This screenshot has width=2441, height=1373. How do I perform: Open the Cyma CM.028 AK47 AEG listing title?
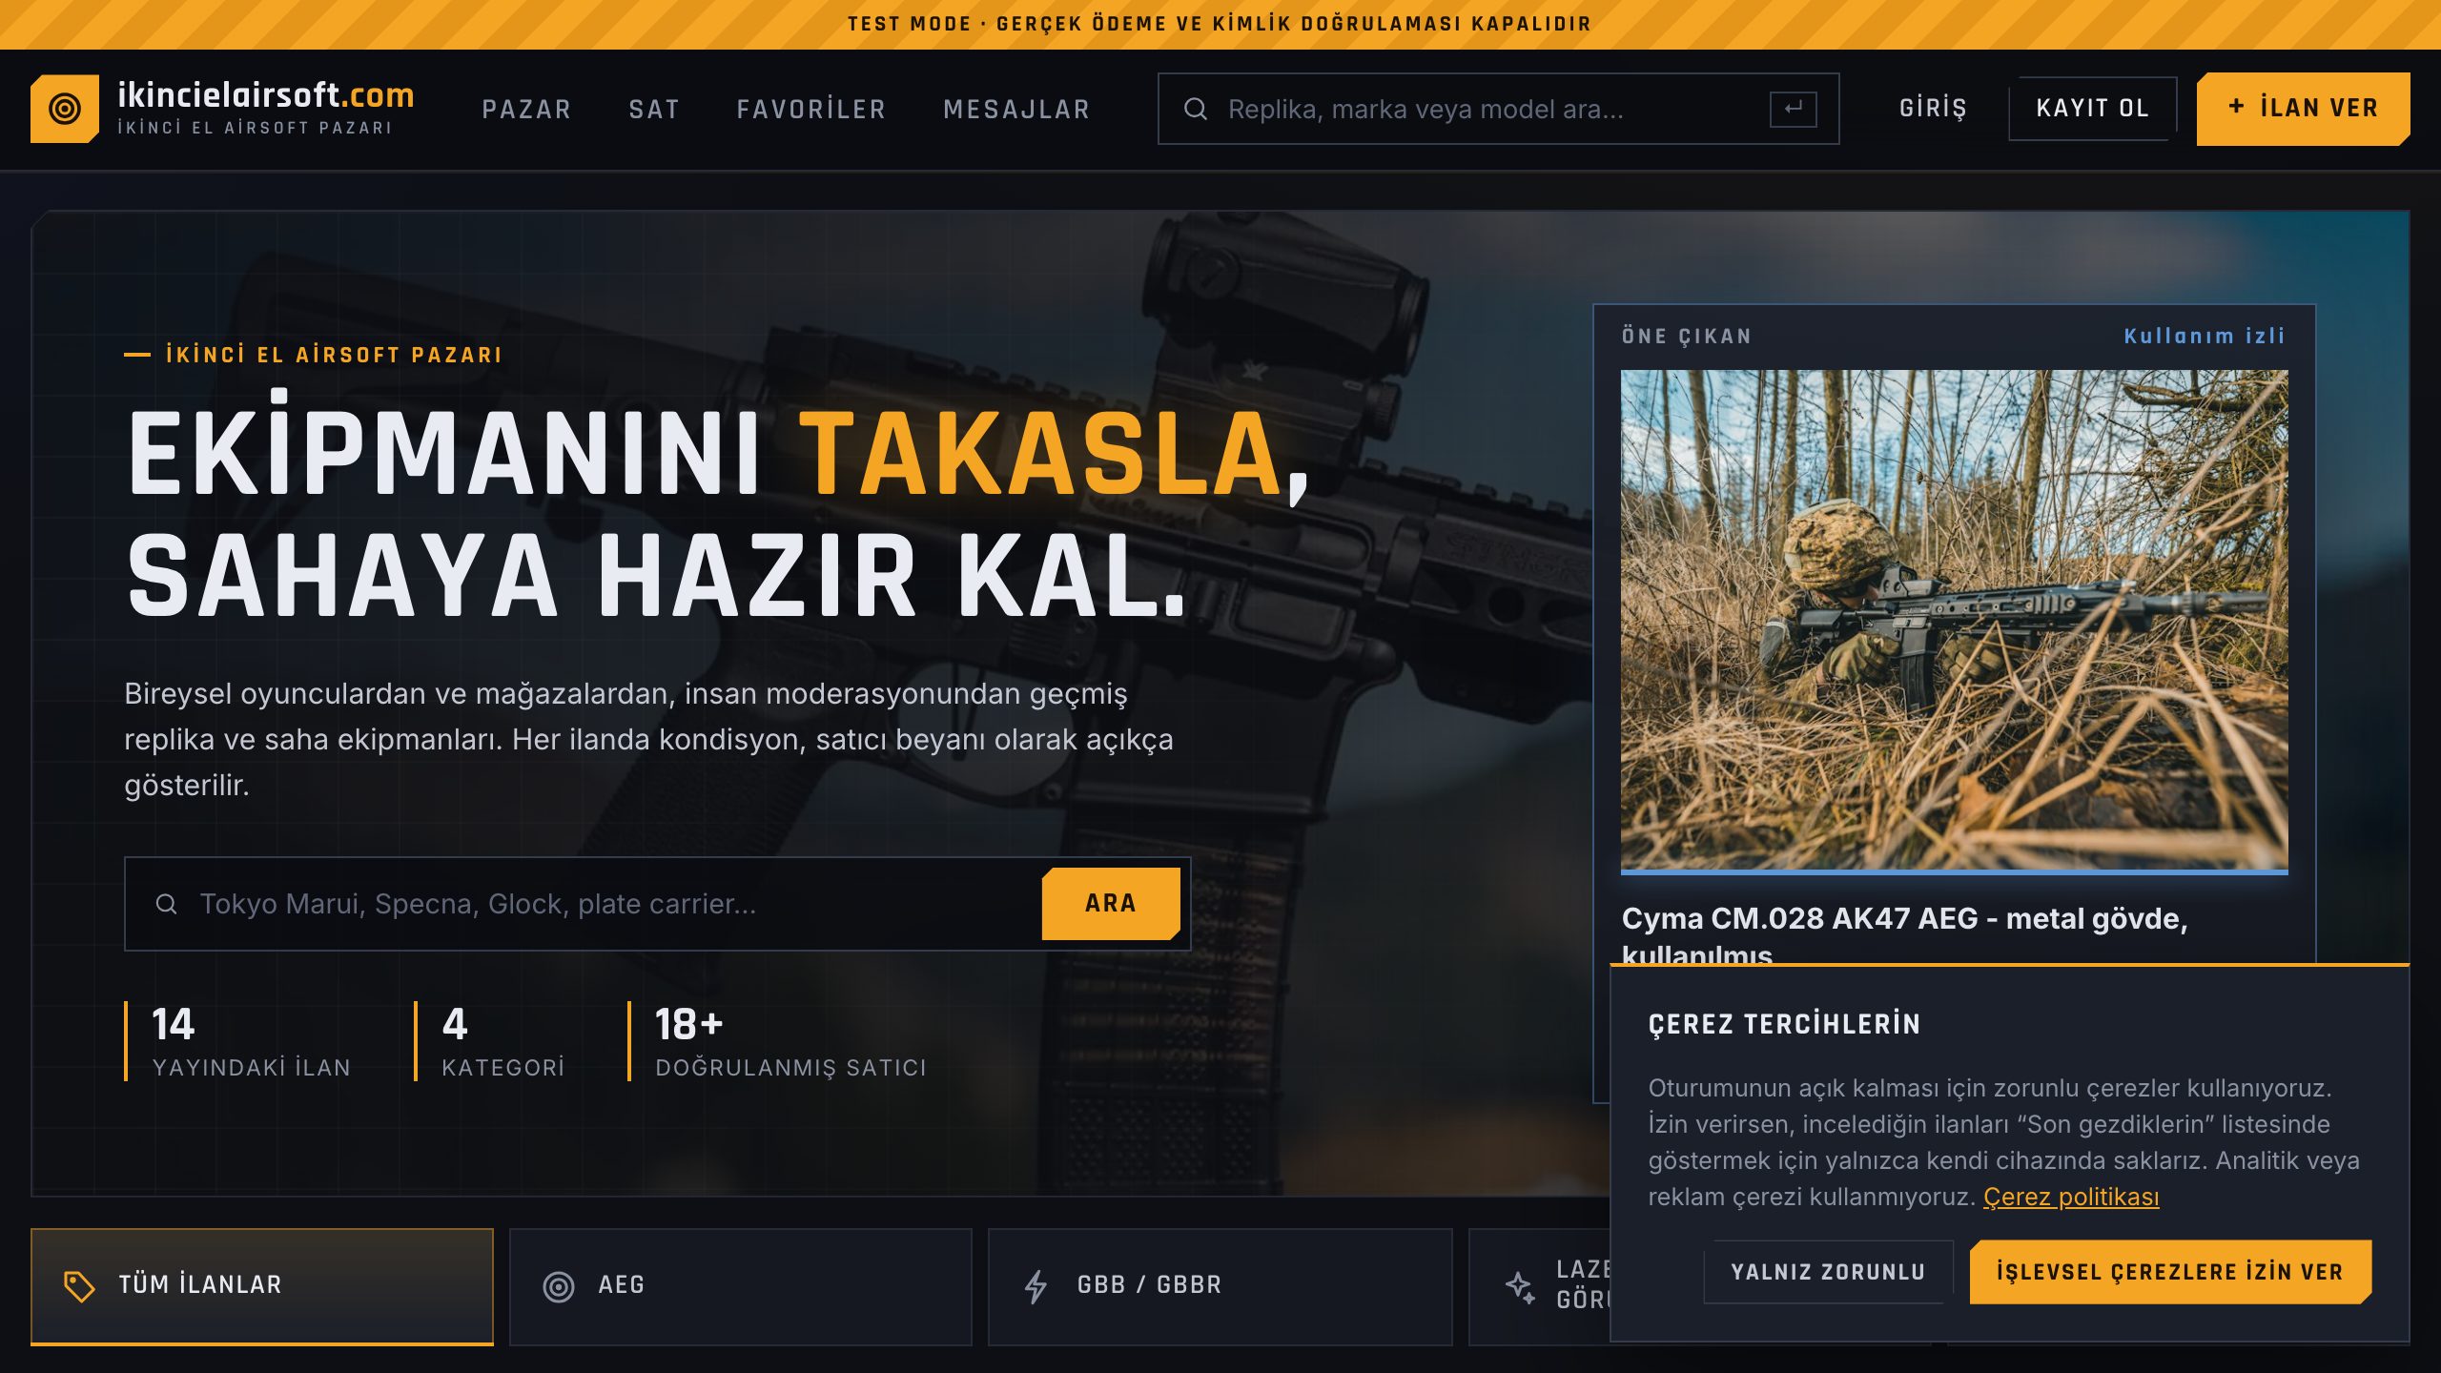[1904, 935]
